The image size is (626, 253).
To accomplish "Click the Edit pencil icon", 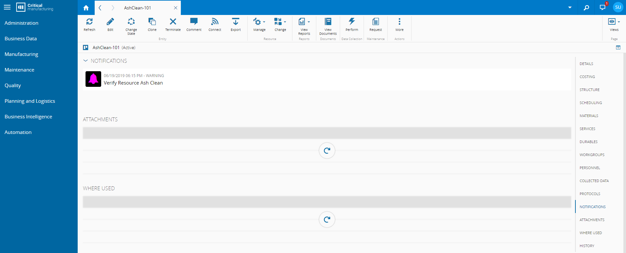I will (110, 22).
